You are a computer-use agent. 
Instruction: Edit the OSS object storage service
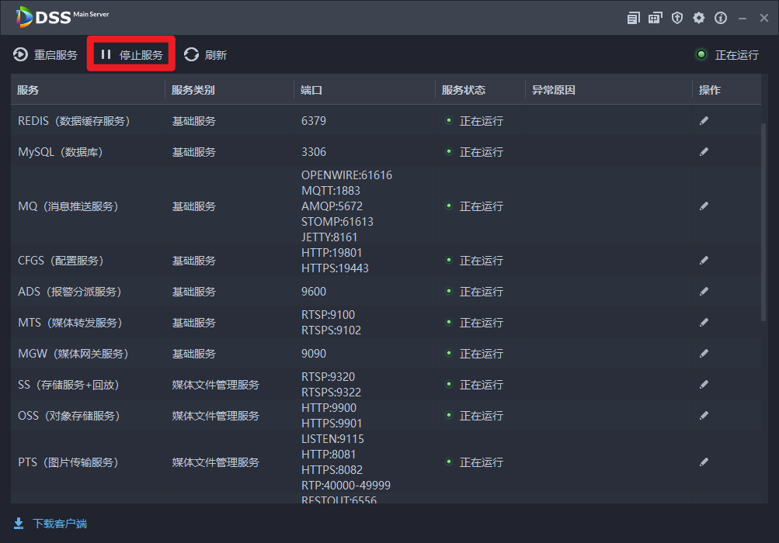[704, 416]
